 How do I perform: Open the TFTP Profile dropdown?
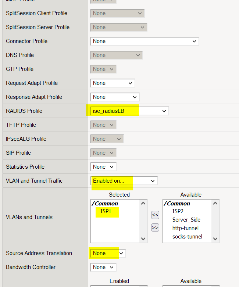(103, 125)
